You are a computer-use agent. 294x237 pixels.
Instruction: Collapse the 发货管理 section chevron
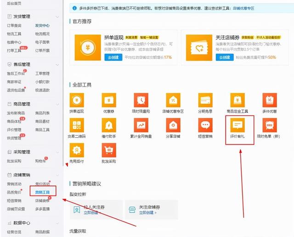pyautogui.click(x=57, y=17)
